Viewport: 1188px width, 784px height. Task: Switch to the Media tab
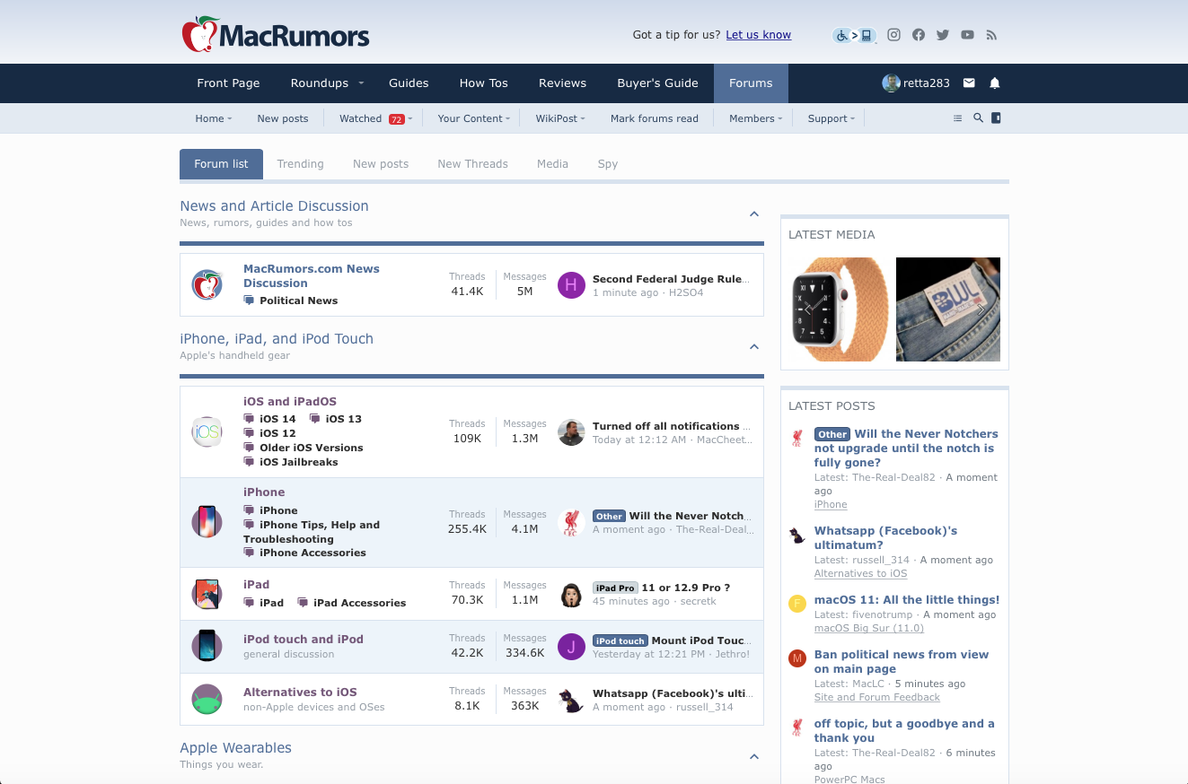[x=552, y=164]
